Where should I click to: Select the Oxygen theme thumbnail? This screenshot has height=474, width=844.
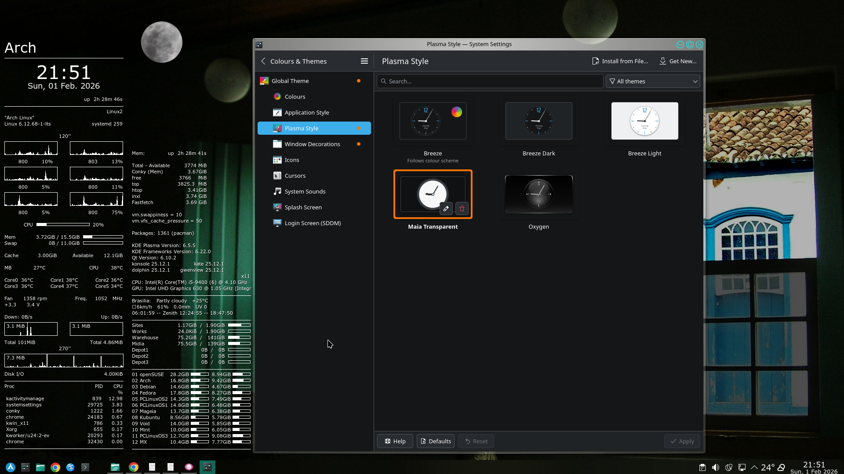pos(538,194)
